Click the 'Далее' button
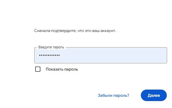This screenshot has width=172, height=108. tap(154, 95)
